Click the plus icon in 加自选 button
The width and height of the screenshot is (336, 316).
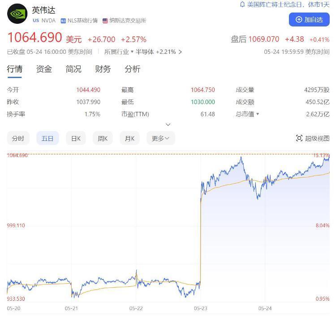coord(299,20)
